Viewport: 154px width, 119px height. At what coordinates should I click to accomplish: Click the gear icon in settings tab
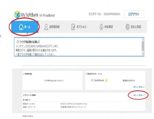coord(128,27)
